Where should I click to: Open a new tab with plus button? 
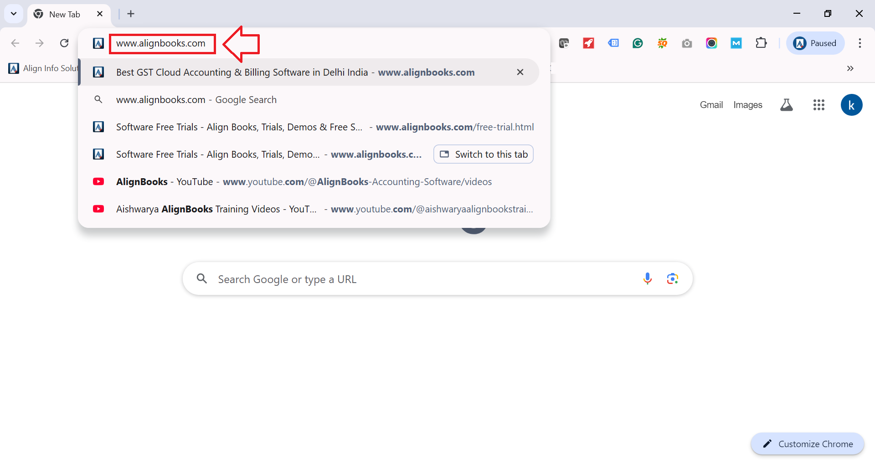131,14
